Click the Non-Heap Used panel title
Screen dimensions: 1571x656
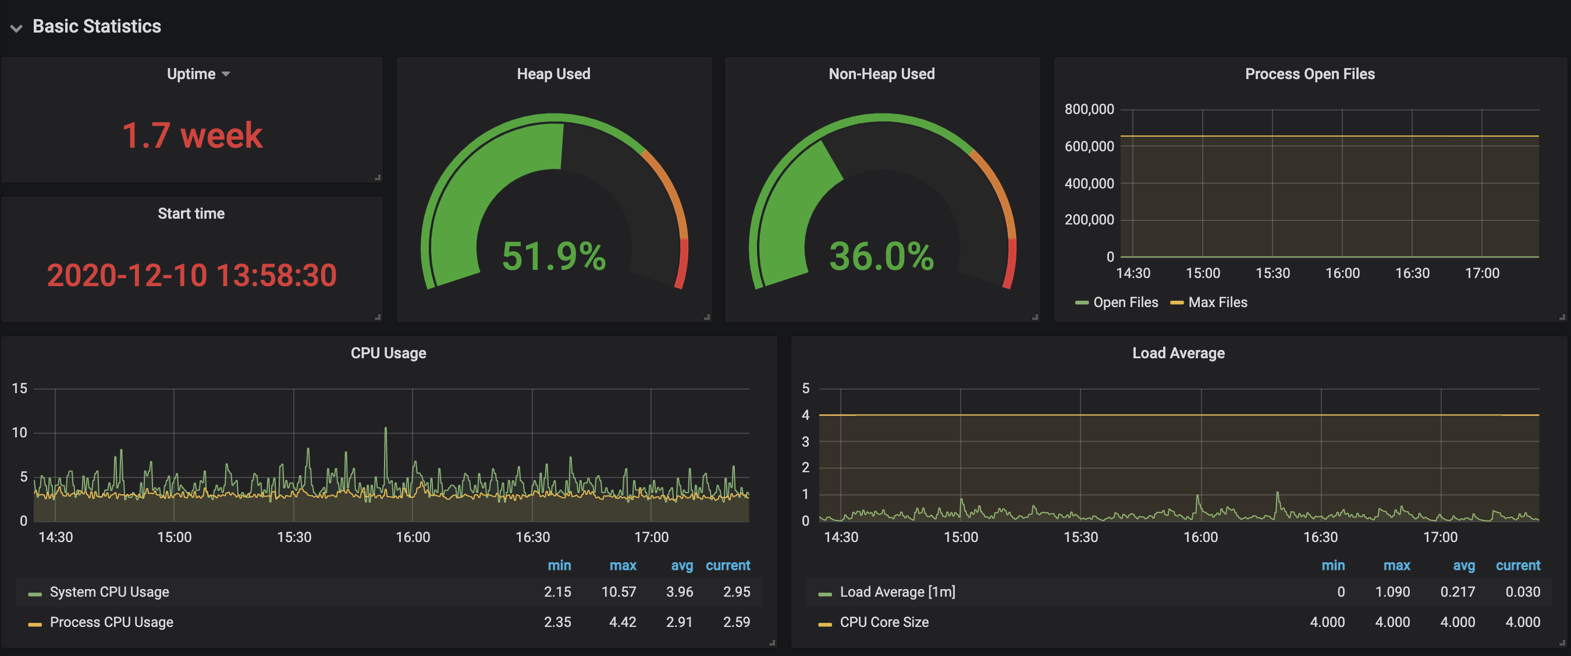[882, 74]
